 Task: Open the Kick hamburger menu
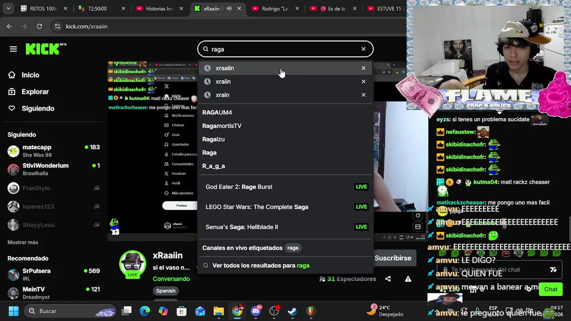coord(13,49)
